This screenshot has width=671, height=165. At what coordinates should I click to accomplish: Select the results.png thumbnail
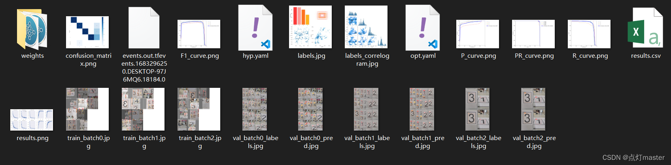(x=32, y=120)
